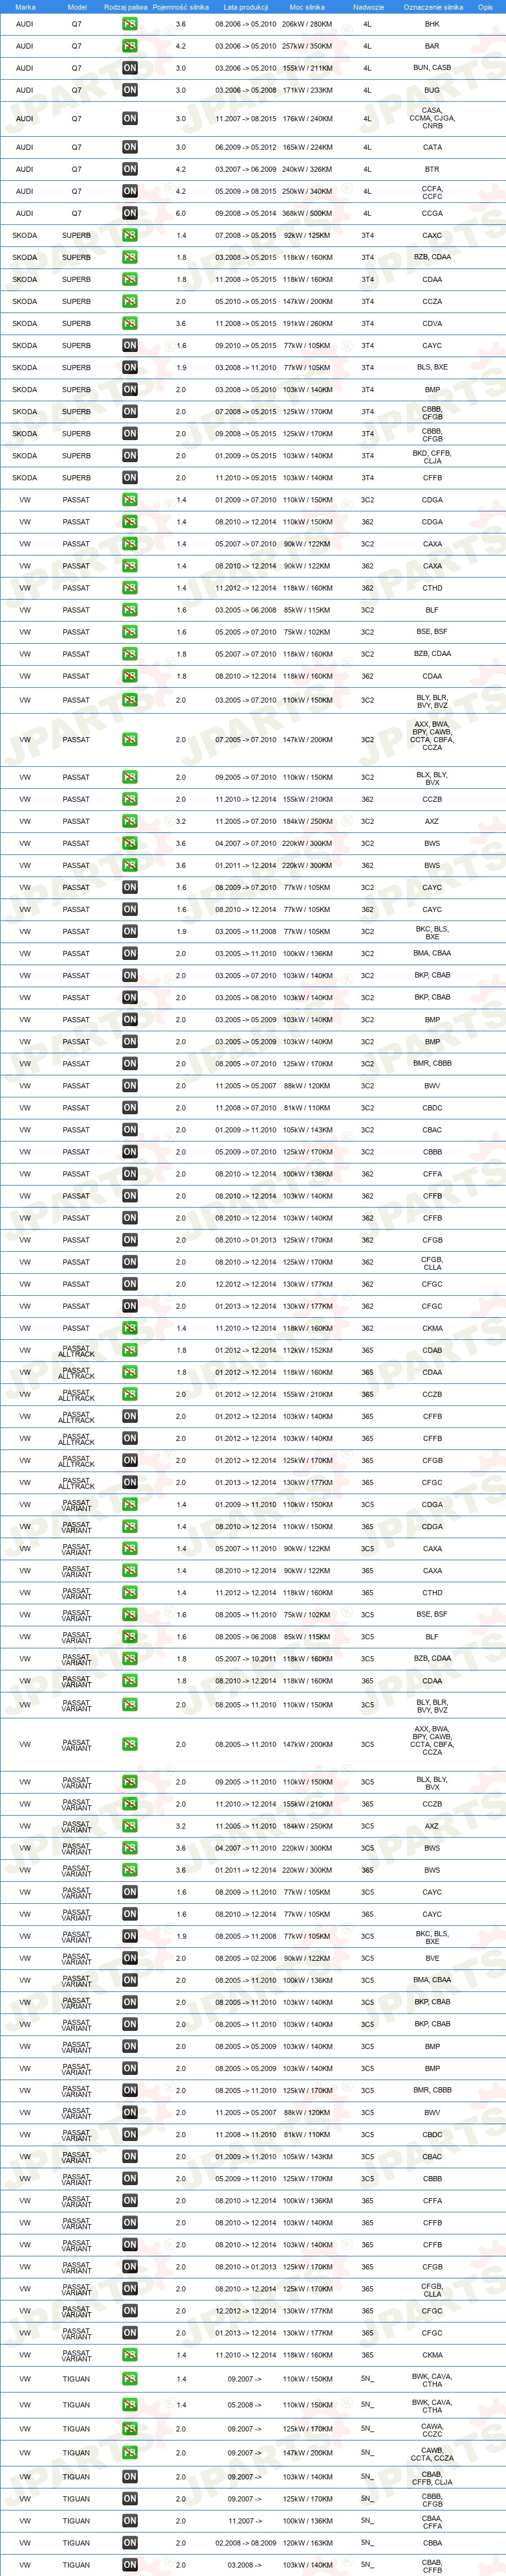This screenshot has width=506, height=2576.
Task: Click the diesel ON icon in Tiguan CBAA, CFFA row
Action: coord(130,2521)
